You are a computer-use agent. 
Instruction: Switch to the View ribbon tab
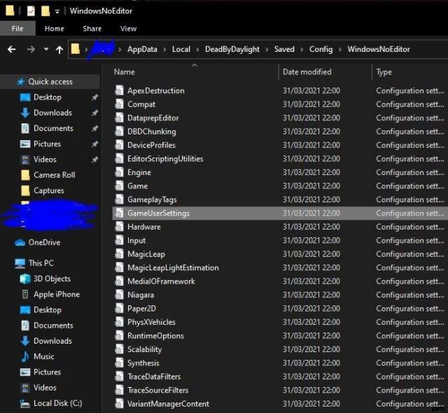pyautogui.click(x=128, y=29)
